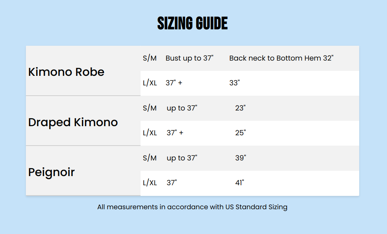Click the SIZING GUIDE heading
This screenshot has height=234, width=387.
coord(192,24)
